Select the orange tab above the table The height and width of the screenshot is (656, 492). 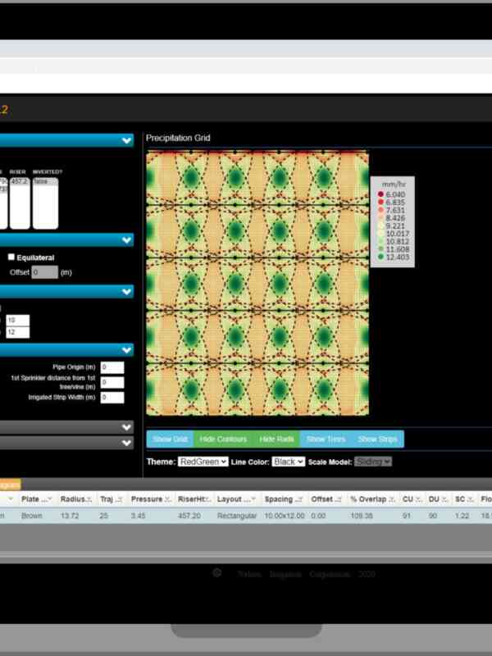click(10, 485)
